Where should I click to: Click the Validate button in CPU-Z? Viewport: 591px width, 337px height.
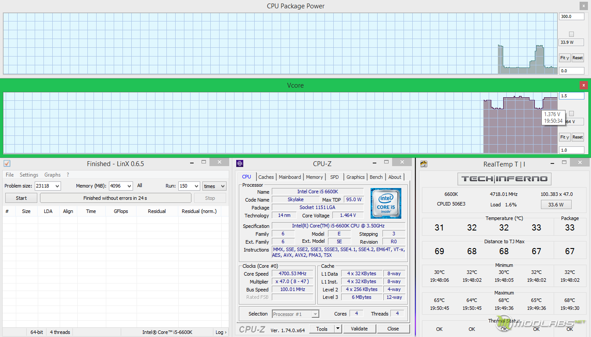359,329
